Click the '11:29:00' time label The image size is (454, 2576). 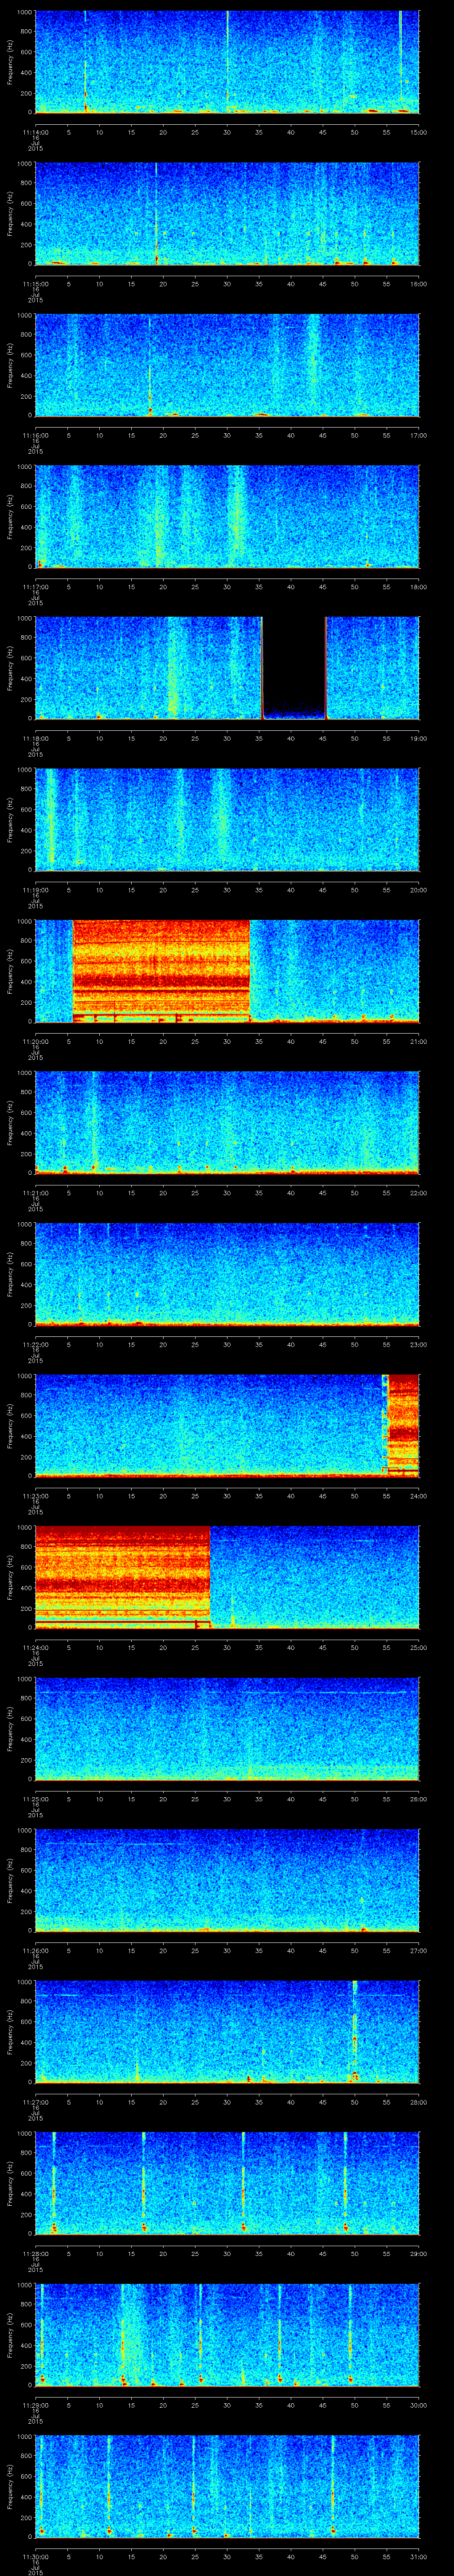pos(36,2405)
